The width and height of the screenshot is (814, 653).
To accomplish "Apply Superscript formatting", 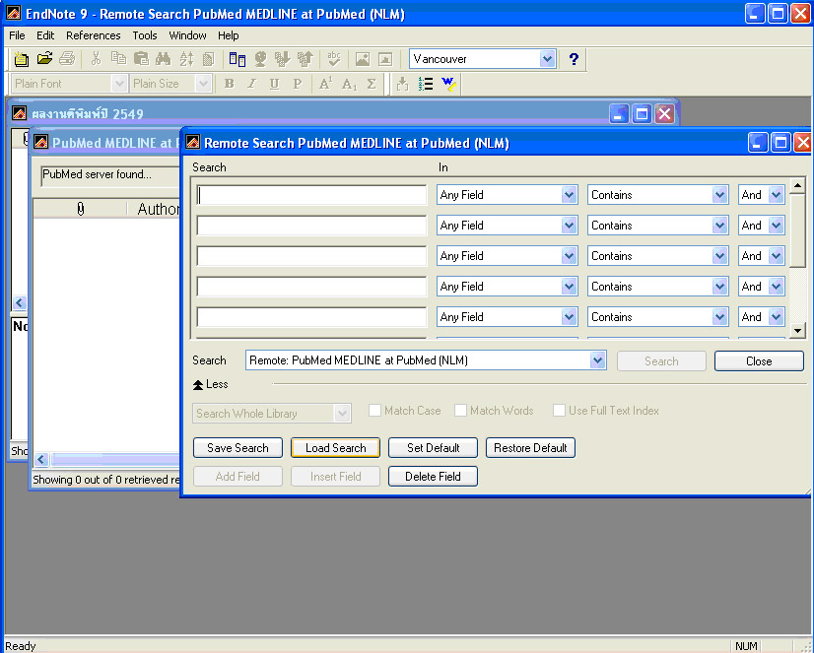I will [x=325, y=84].
